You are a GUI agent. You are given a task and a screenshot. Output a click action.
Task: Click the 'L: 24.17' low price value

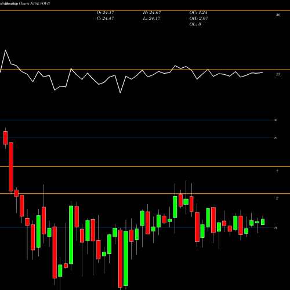151,19
